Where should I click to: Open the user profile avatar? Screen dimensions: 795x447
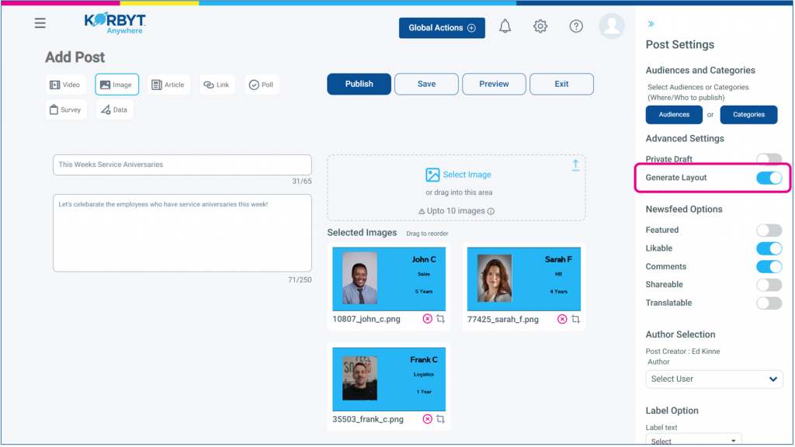(612, 26)
